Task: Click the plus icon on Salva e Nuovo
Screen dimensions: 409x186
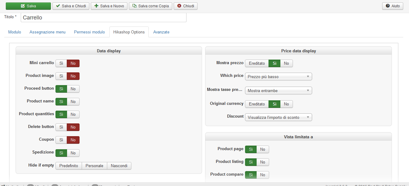Action: [x=96, y=6]
